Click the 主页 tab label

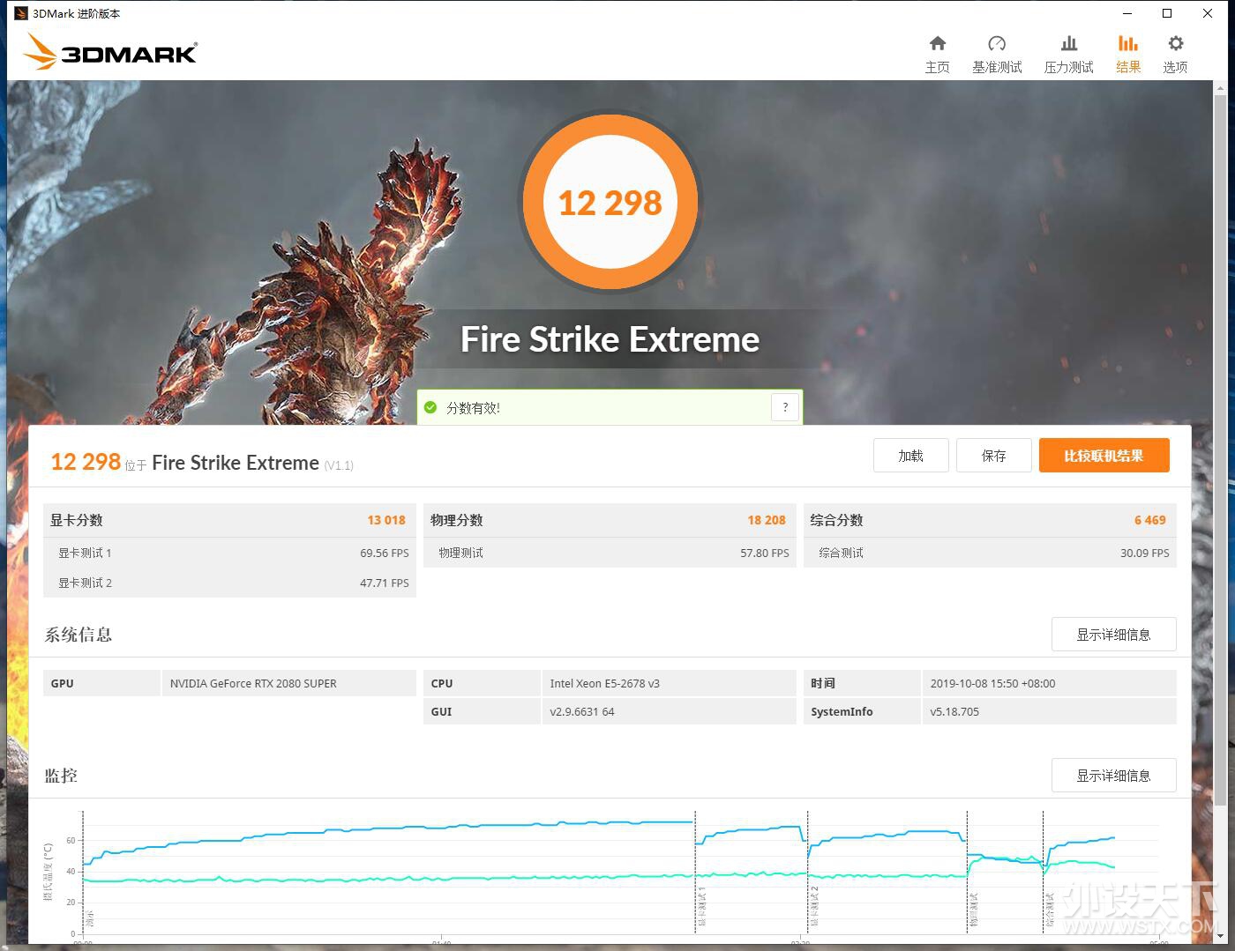(x=938, y=67)
